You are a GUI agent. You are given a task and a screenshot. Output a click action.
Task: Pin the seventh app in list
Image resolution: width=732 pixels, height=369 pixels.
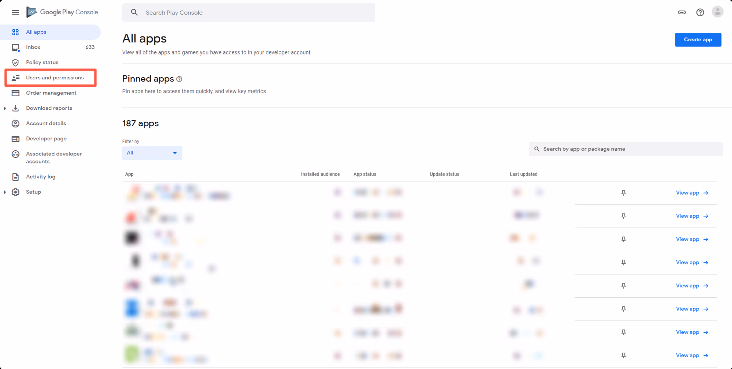tap(624, 332)
